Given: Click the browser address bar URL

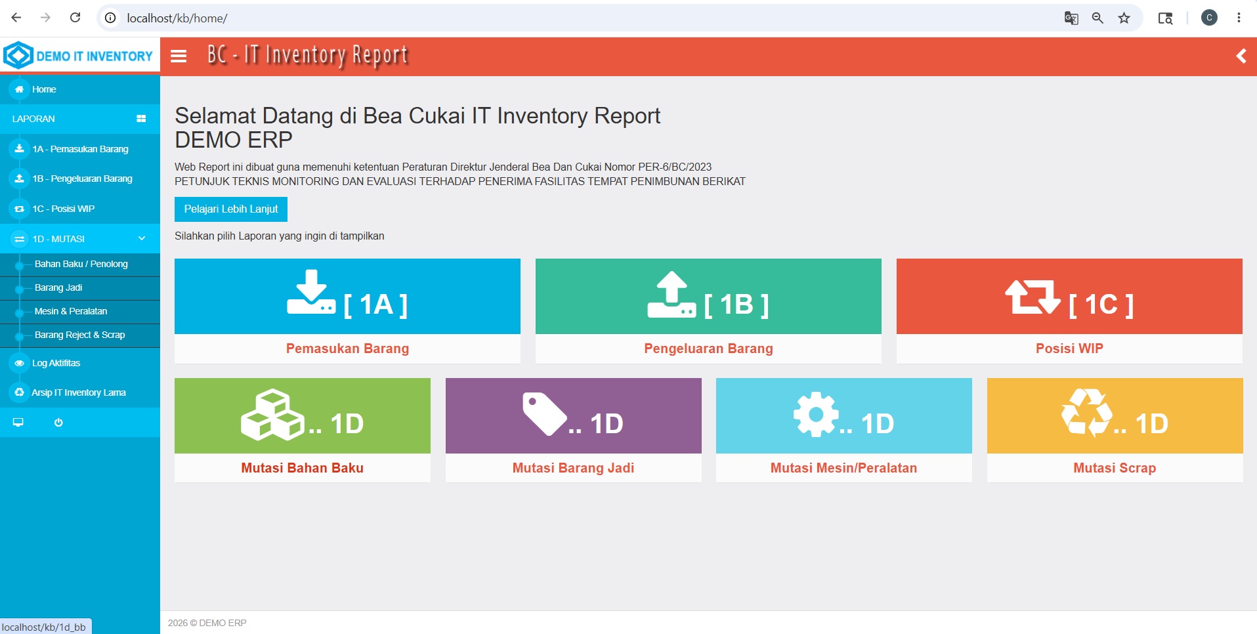Looking at the screenshot, I should [x=177, y=18].
